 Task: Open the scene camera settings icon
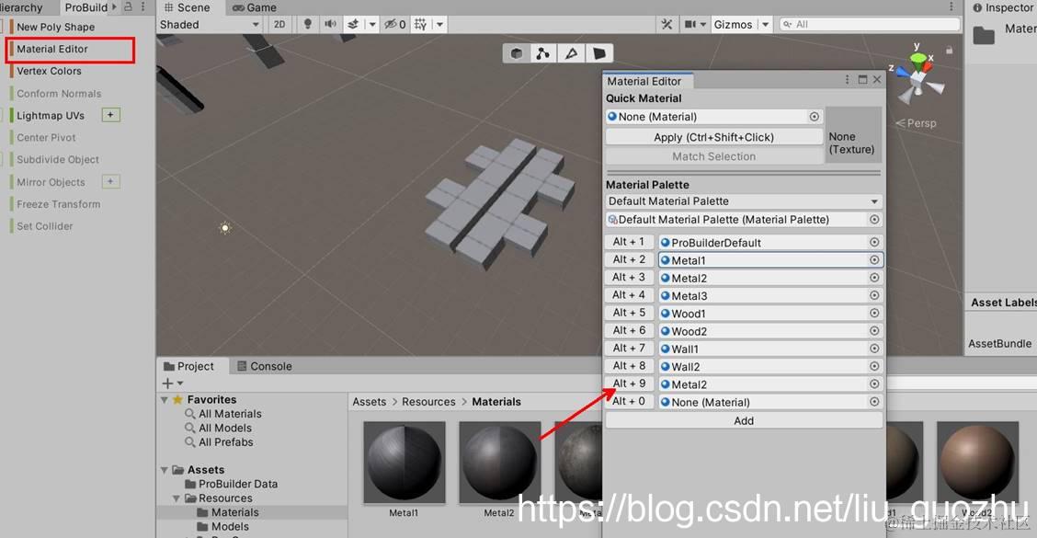click(x=689, y=25)
